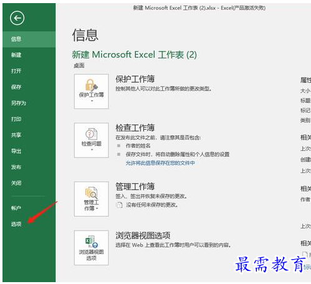The width and height of the screenshot is (311, 284).
Task: Click the 作者的姓名 bullet text
Action: 138,146
